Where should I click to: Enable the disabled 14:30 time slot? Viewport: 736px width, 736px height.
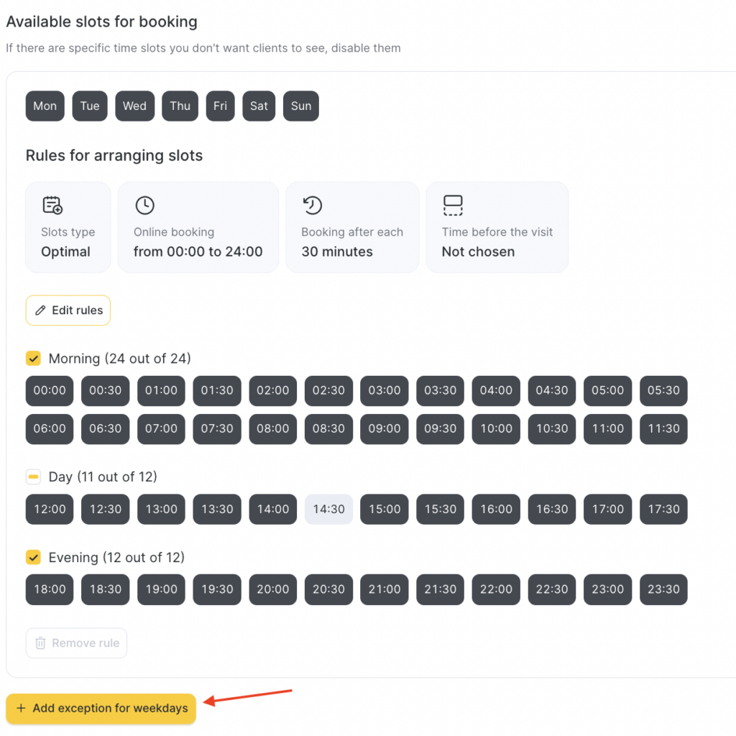point(328,509)
